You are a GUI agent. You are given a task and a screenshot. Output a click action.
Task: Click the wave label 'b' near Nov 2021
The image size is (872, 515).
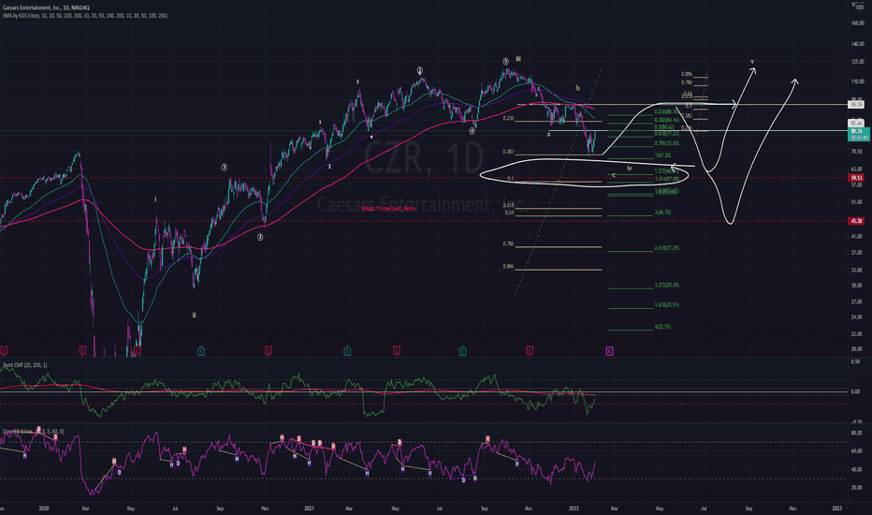point(578,88)
